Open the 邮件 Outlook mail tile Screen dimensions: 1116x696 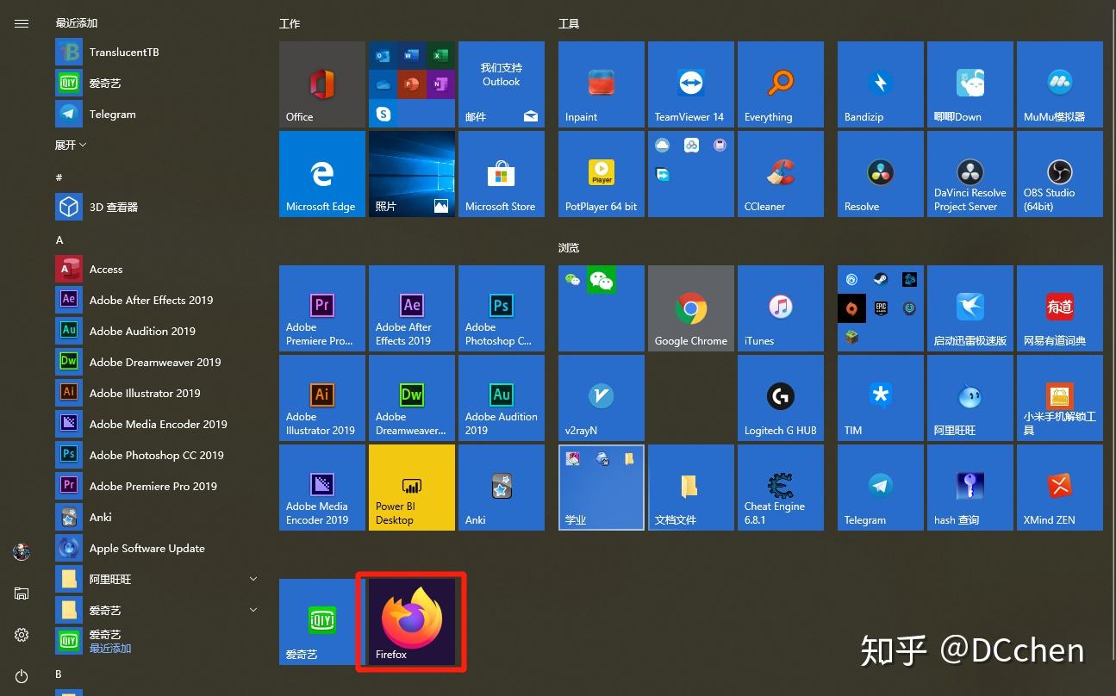(502, 84)
